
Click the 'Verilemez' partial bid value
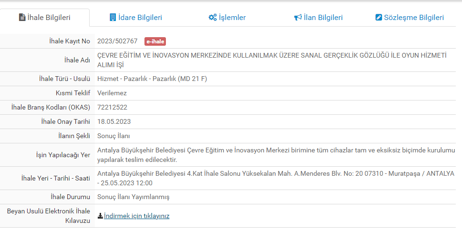coord(112,93)
